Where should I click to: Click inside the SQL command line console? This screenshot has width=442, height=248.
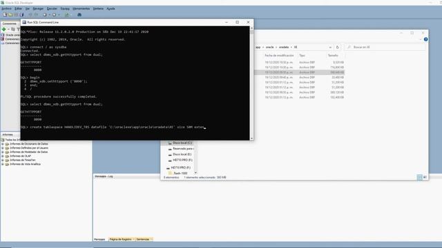pos(135,83)
